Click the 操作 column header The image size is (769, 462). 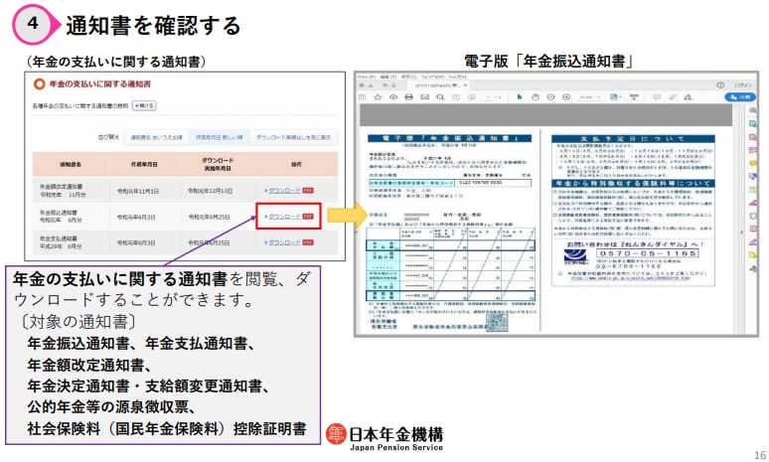[296, 164]
